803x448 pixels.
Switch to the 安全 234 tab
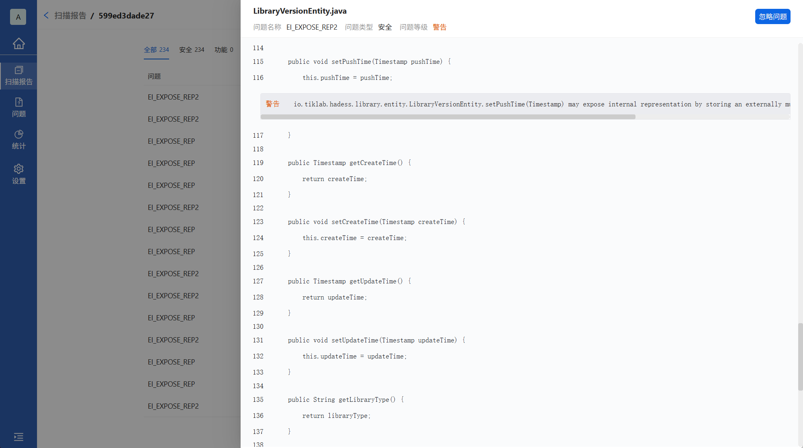pyautogui.click(x=192, y=50)
